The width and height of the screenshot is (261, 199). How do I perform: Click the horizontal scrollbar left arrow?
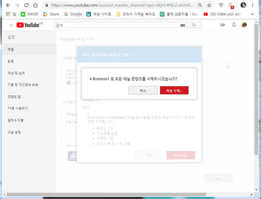(x=4, y=195)
